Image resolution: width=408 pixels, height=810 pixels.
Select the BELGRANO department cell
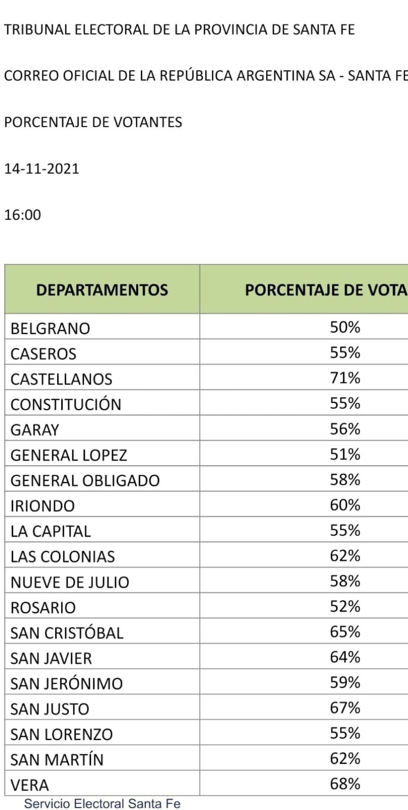click(50, 328)
